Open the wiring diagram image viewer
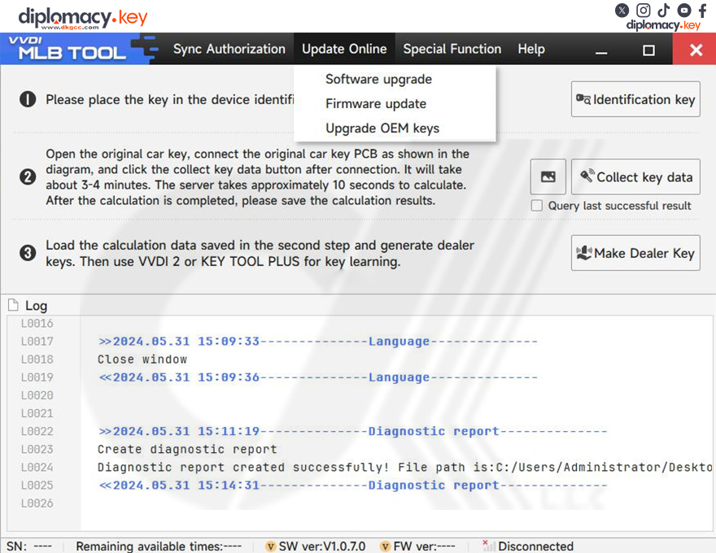This screenshot has height=553, width=716. tap(548, 176)
